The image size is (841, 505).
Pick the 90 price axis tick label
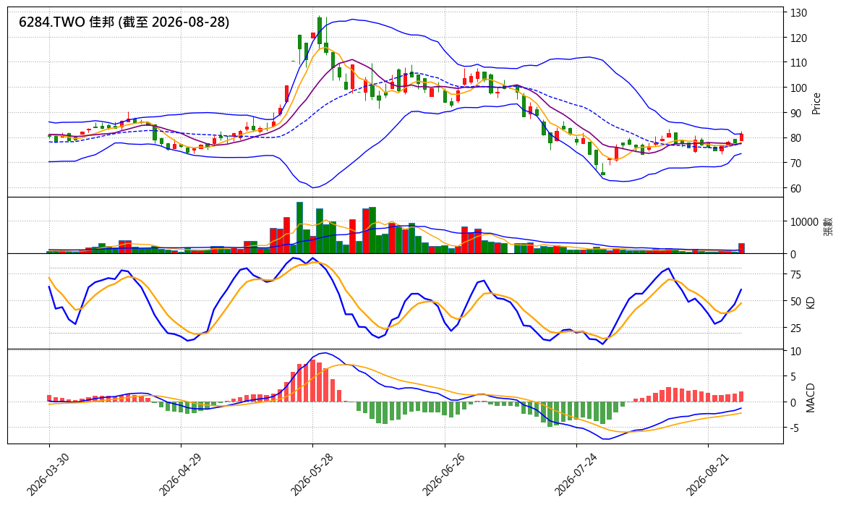(795, 114)
